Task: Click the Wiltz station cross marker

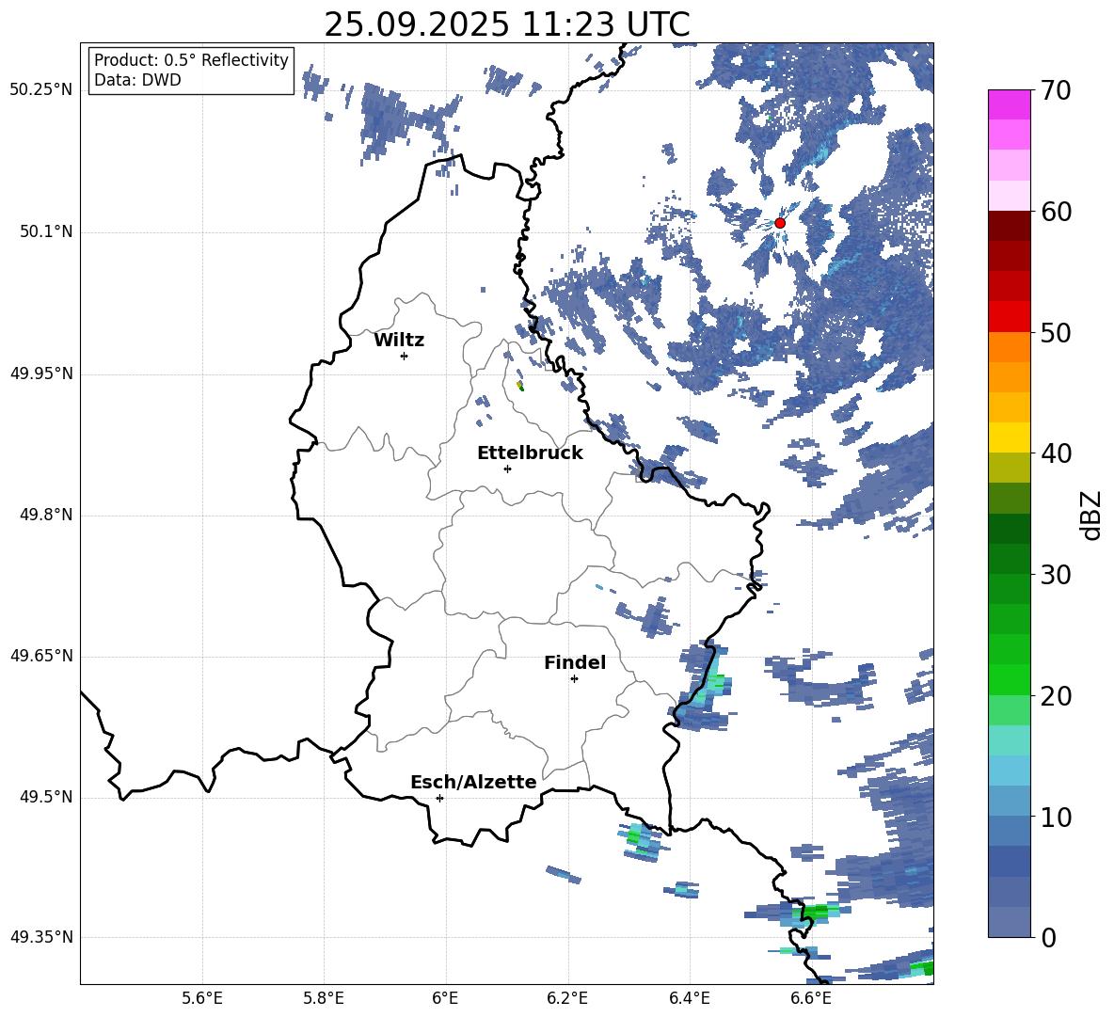Action: tap(404, 356)
